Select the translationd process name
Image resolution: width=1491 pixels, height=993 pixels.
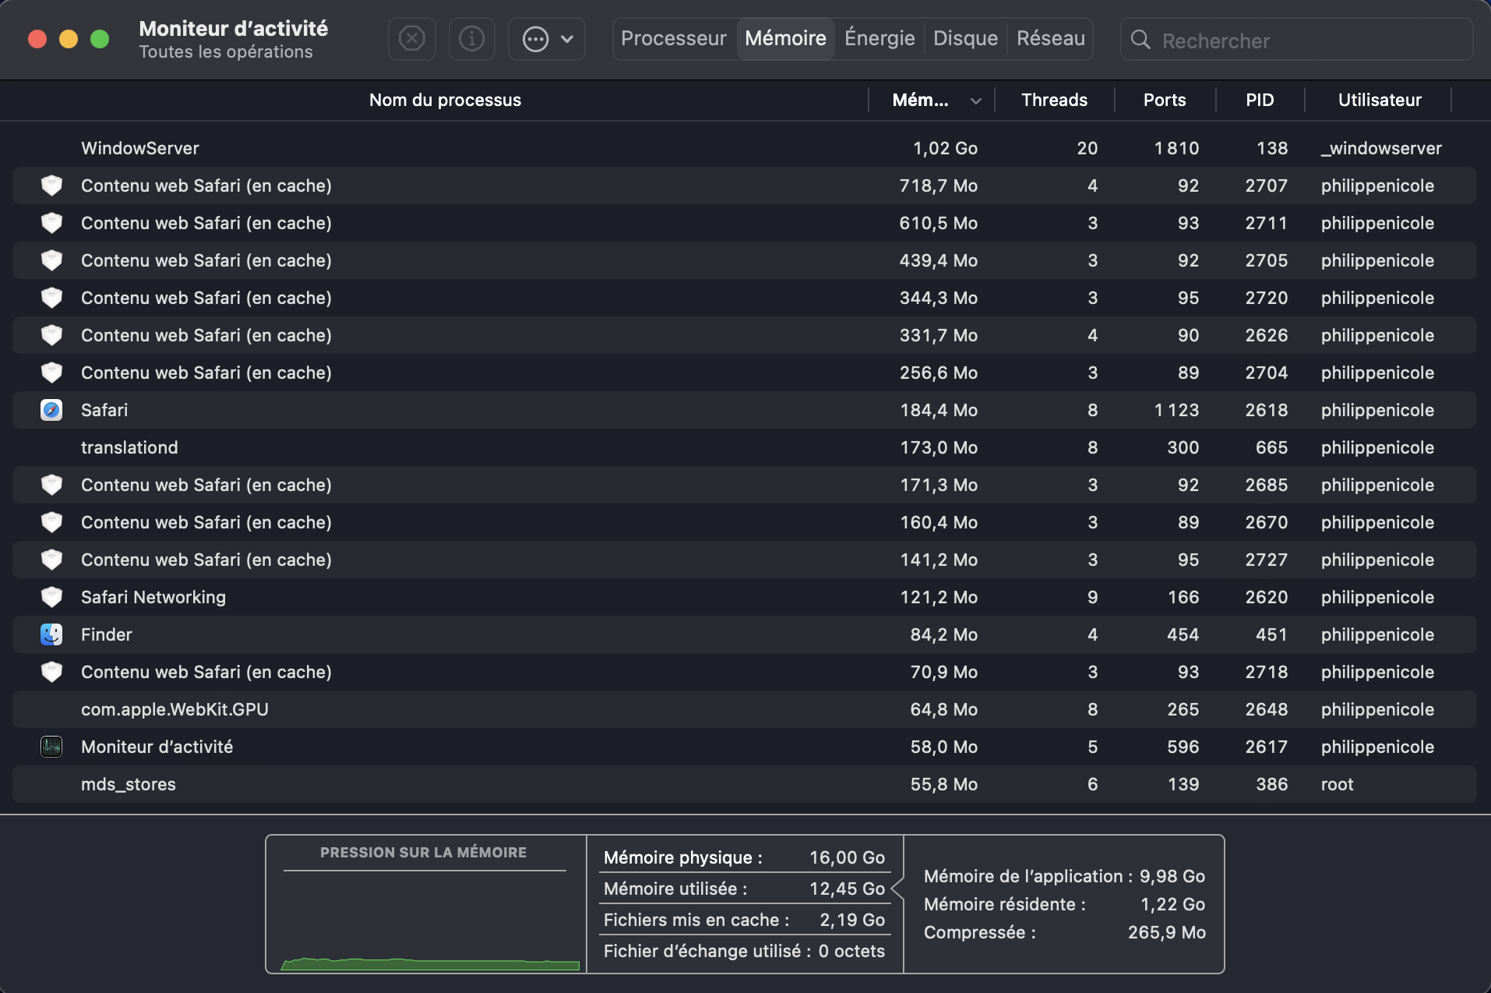[129, 447]
